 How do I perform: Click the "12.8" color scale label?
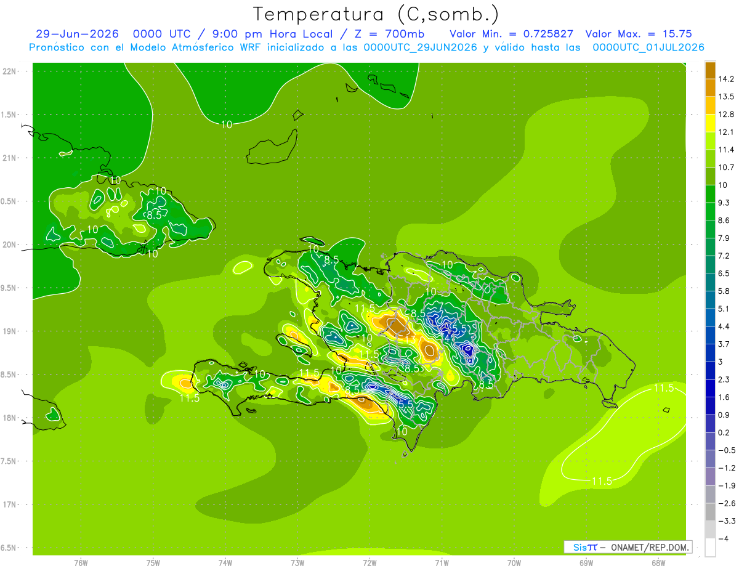click(x=725, y=115)
